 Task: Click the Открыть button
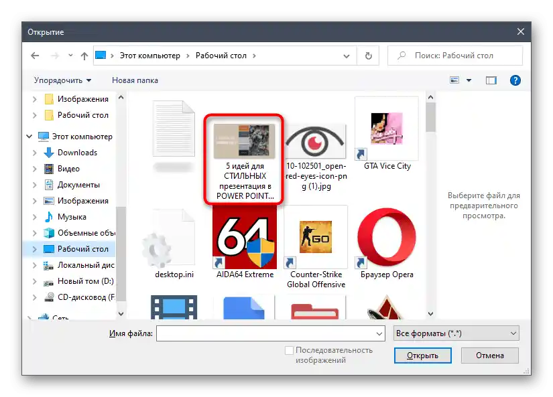tap(422, 355)
